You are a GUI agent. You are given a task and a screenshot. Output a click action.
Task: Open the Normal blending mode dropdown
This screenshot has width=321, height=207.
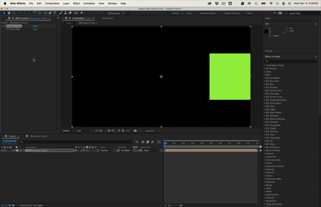(106, 150)
